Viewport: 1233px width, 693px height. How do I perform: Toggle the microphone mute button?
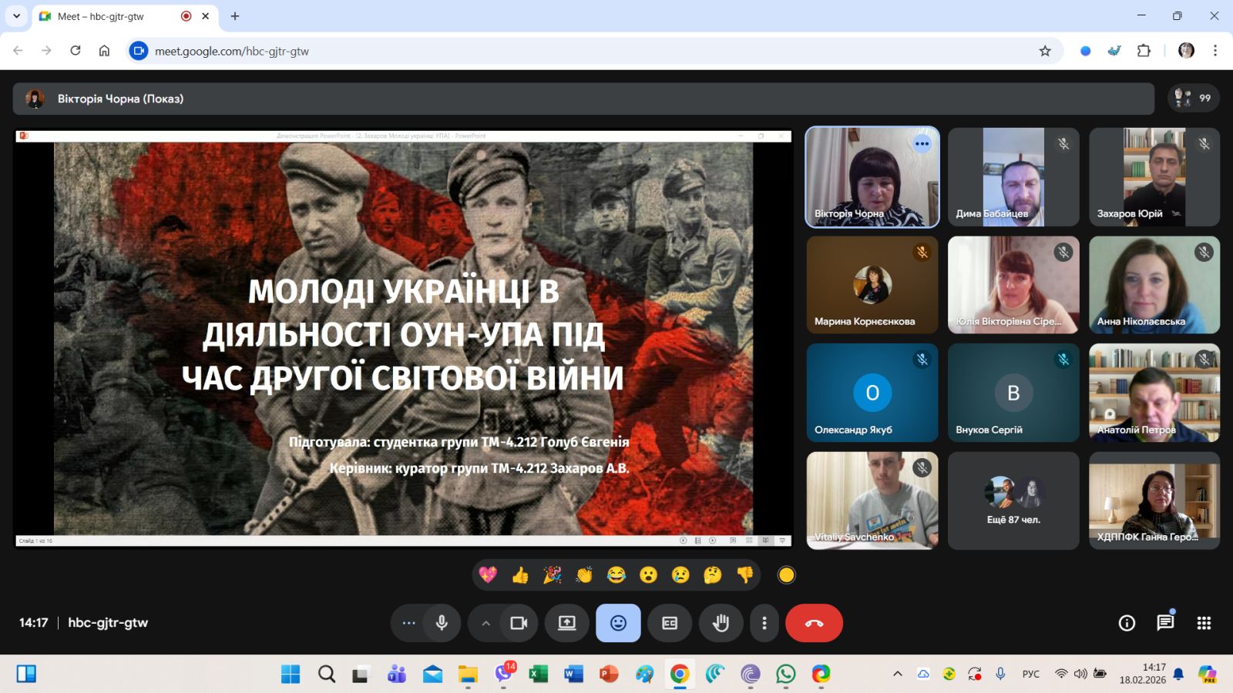tap(442, 623)
